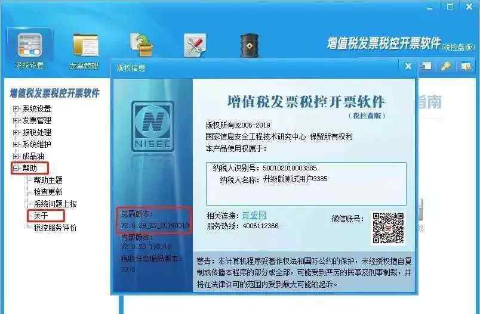Screen dimensions: 480x314
Task: Open 税控服务评价 under 帮助
Action: (55, 228)
